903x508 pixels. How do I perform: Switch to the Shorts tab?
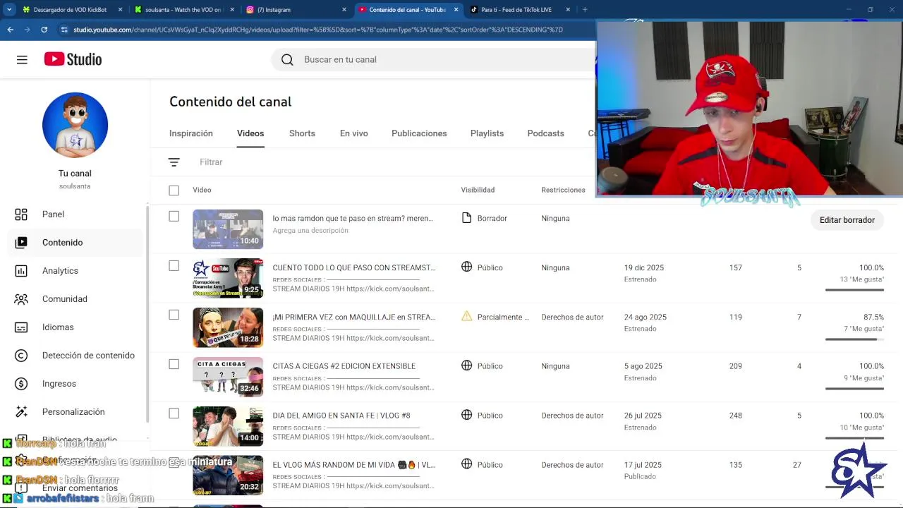point(302,133)
